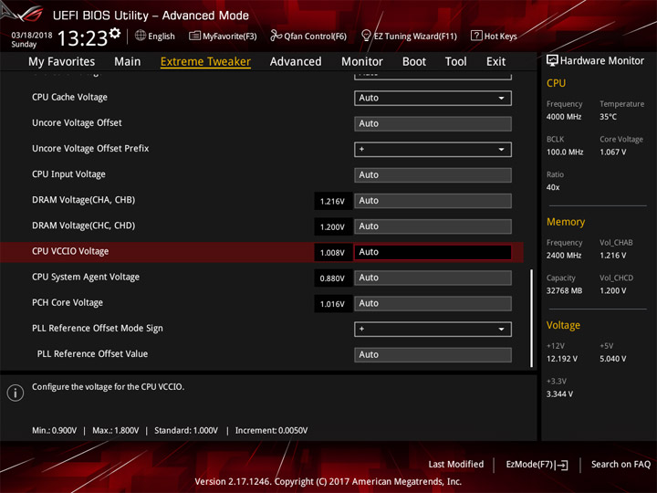Click the Hot Keys question mark icon

click(476, 36)
